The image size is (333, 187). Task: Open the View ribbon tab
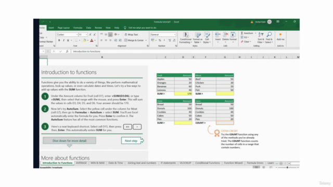tap(108, 28)
